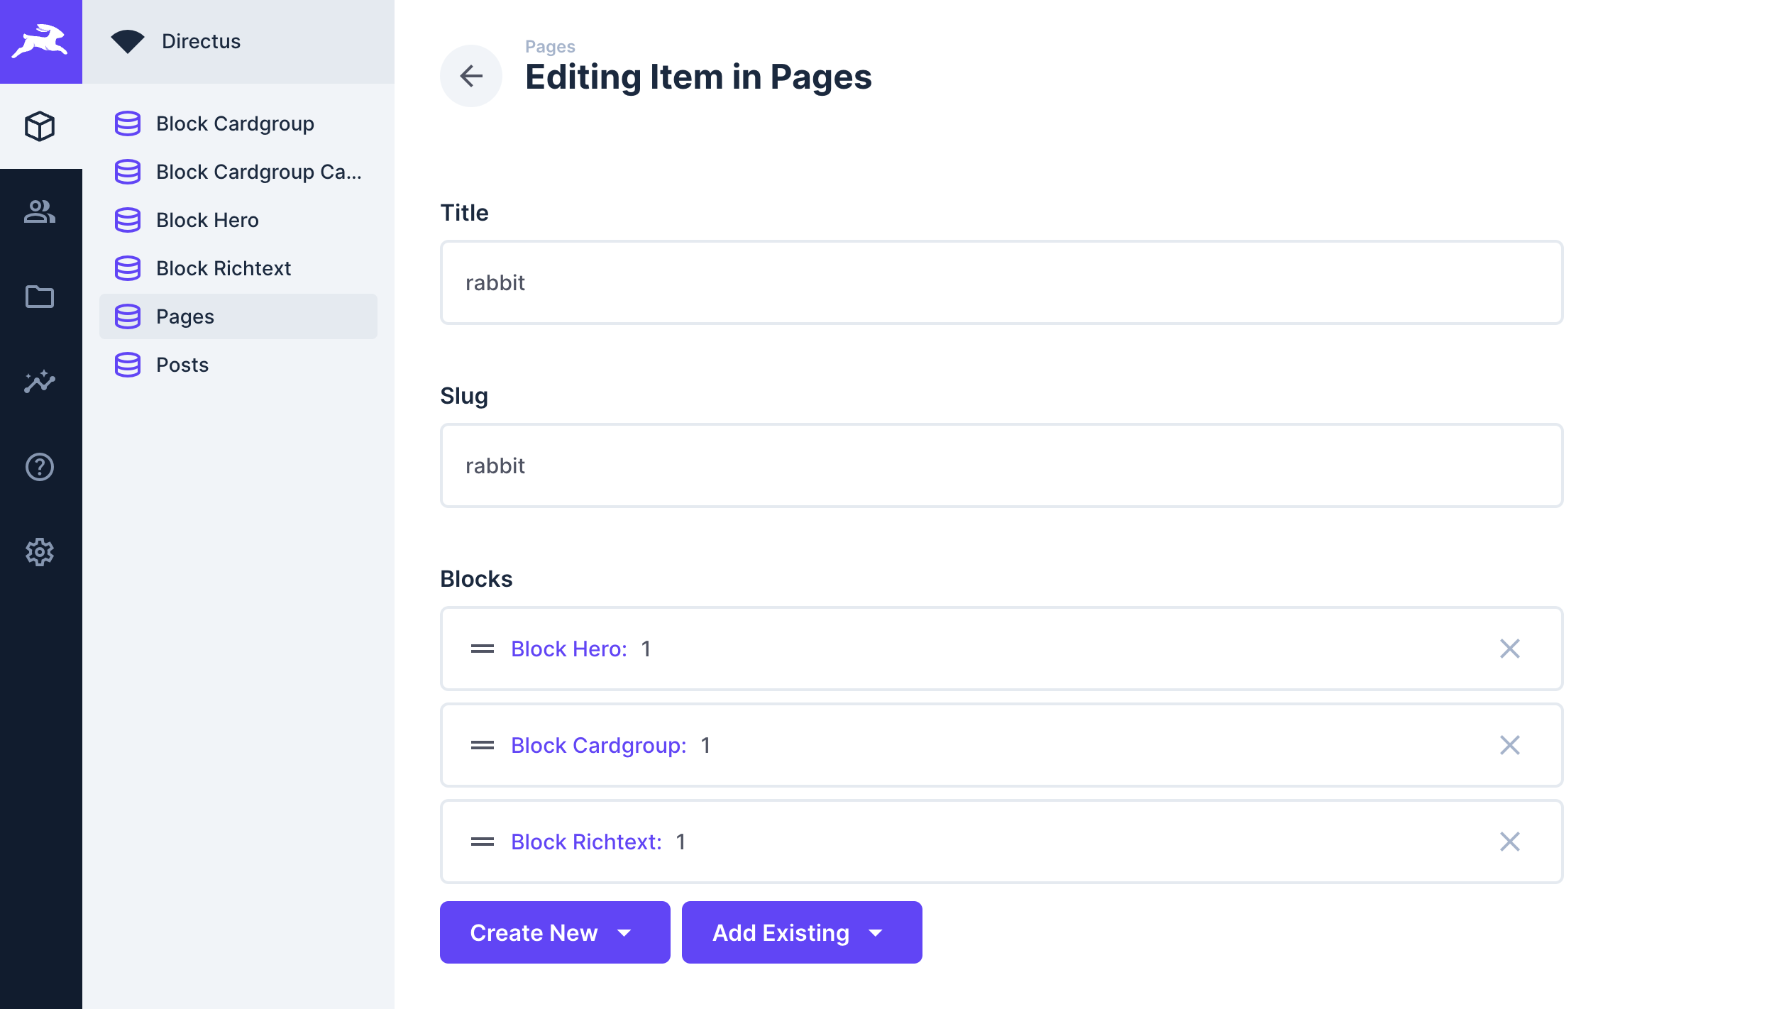Open Block Hero: 1 item link
This screenshot has height=1009, width=1774.
click(x=568, y=649)
